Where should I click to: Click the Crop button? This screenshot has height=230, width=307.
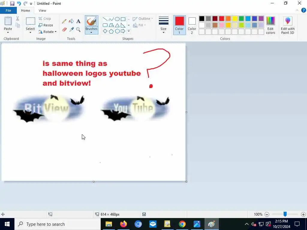[x=45, y=19]
